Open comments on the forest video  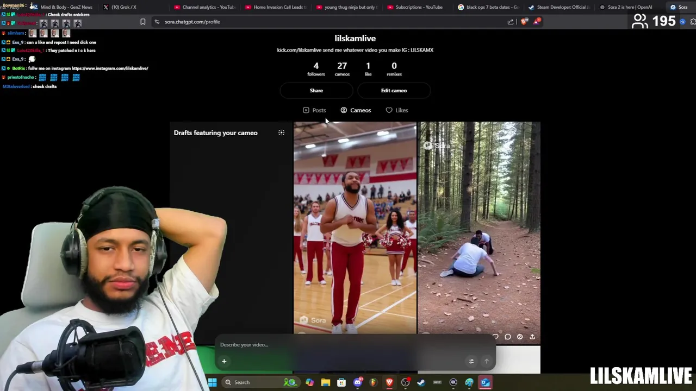(508, 337)
